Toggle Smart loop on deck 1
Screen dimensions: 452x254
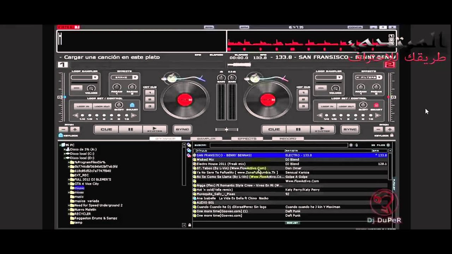click(132, 105)
